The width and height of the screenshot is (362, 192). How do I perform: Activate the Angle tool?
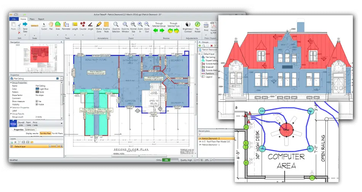click(x=91, y=26)
